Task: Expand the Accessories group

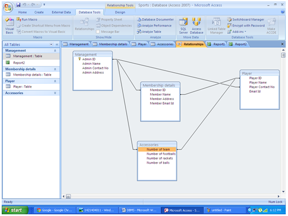Action: (x=55, y=93)
